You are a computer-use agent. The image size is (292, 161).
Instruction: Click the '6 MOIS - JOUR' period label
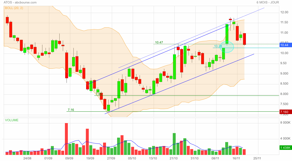pos(268,2)
